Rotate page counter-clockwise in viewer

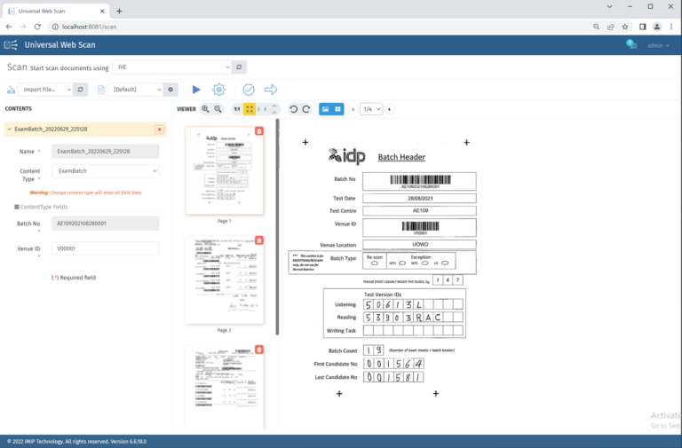pos(294,109)
